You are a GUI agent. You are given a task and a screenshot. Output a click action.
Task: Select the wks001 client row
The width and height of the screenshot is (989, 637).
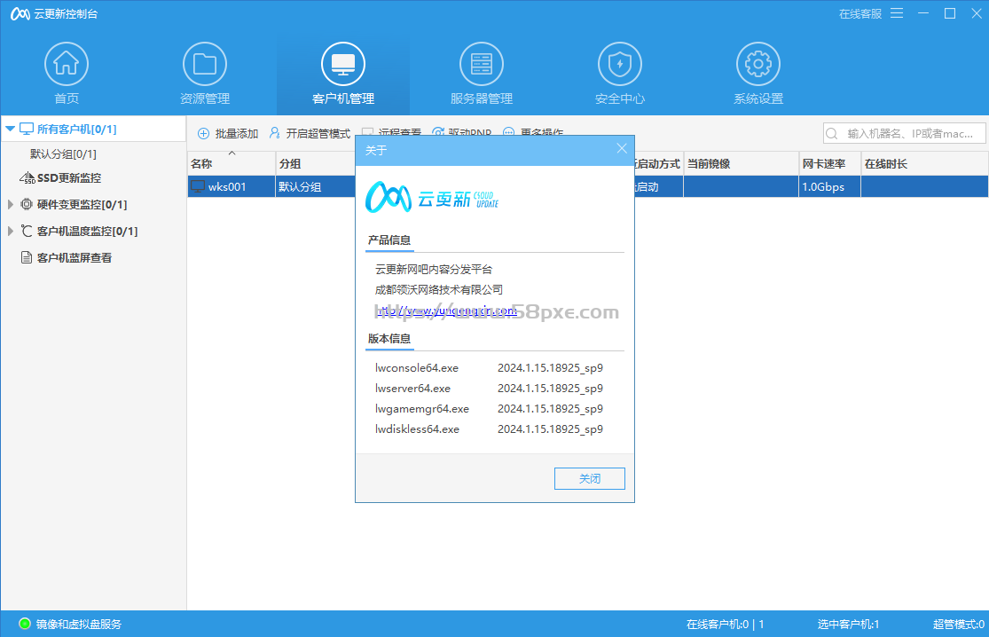pyautogui.click(x=587, y=186)
